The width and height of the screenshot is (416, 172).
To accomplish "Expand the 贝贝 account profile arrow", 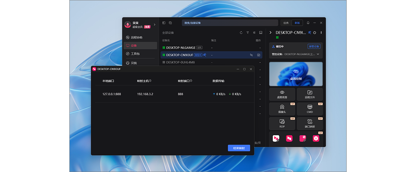I will (x=155, y=25).
